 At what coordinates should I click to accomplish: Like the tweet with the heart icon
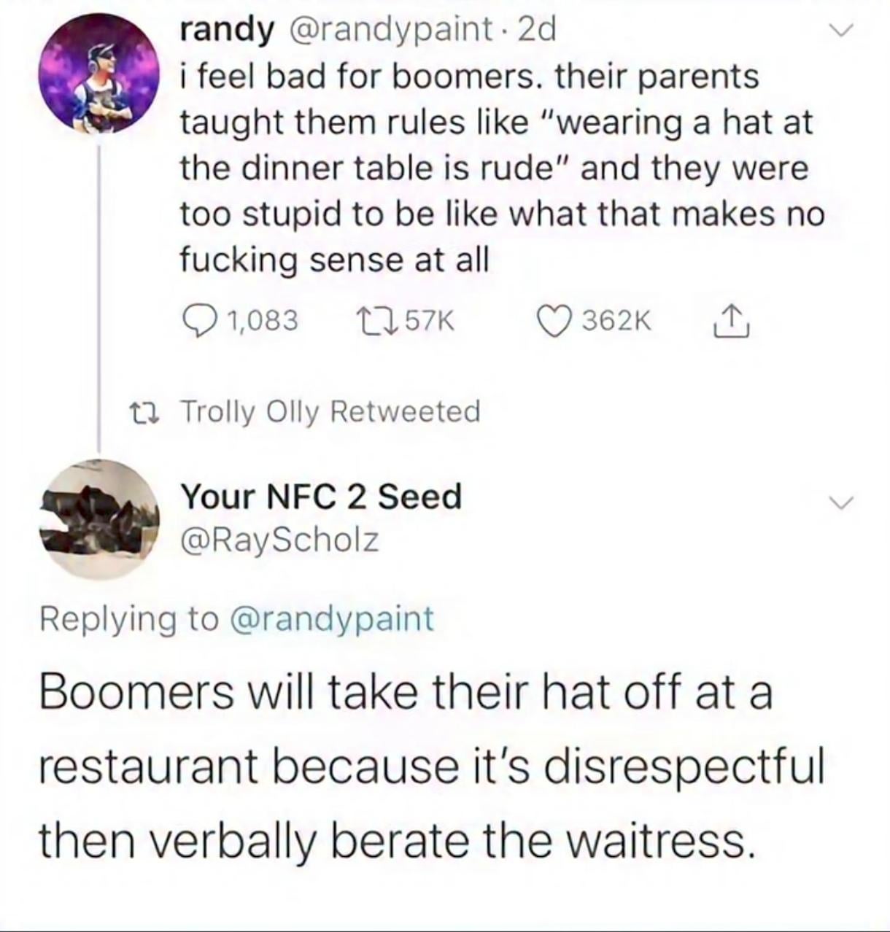pyautogui.click(x=553, y=321)
